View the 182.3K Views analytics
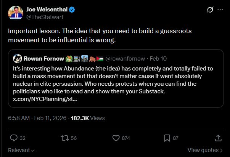 tap(86, 118)
